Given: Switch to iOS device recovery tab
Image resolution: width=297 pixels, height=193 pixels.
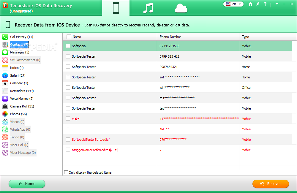Looking at the screenshot, I should click(116, 8).
